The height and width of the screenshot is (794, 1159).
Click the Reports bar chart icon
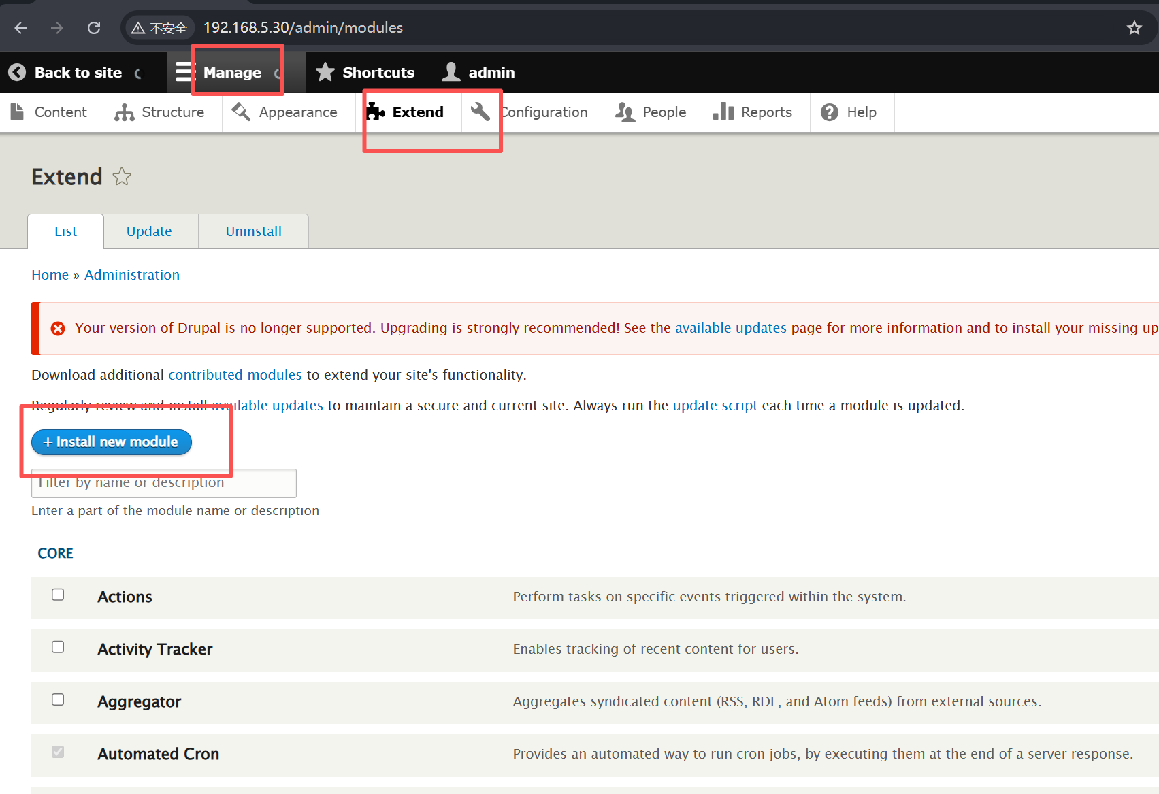pyautogui.click(x=723, y=112)
